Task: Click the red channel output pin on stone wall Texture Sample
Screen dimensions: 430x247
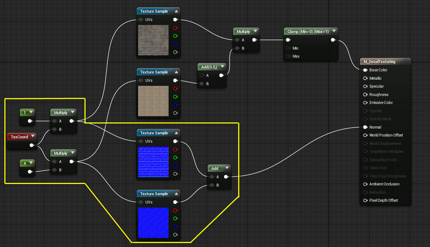Action: pyautogui.click(x=175, y=28)
